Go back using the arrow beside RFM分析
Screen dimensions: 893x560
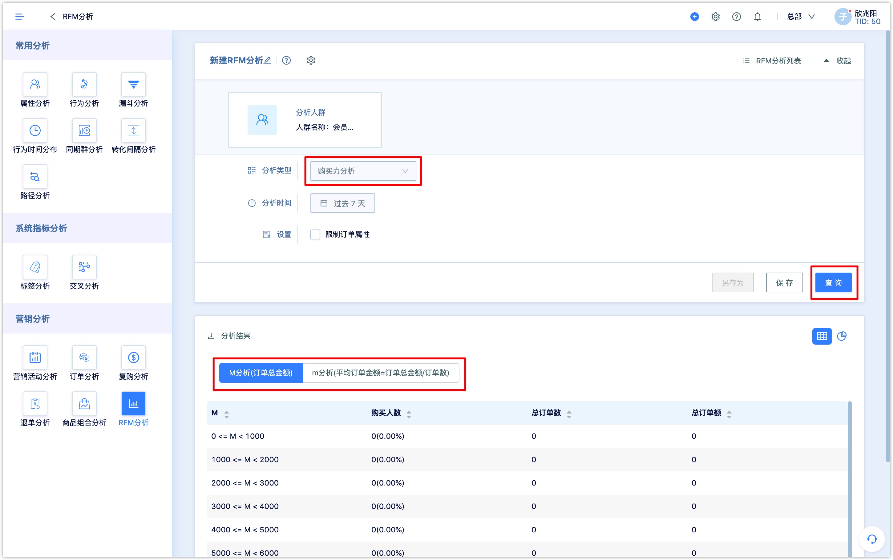point(53,17)
